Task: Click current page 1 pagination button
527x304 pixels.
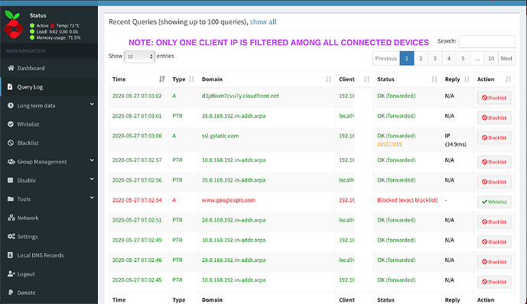Action: 407,58
